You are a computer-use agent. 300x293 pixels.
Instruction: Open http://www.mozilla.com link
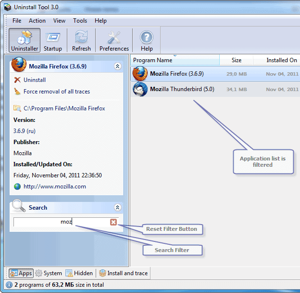[55, 186]
